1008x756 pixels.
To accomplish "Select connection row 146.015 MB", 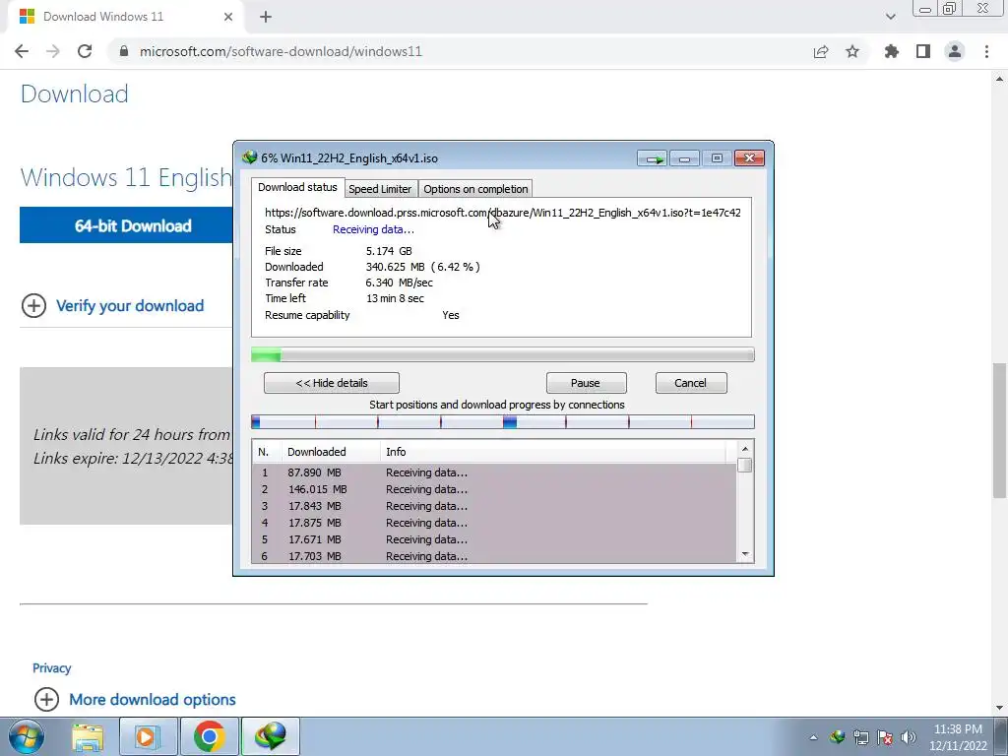I will click(x=494, y=489).
